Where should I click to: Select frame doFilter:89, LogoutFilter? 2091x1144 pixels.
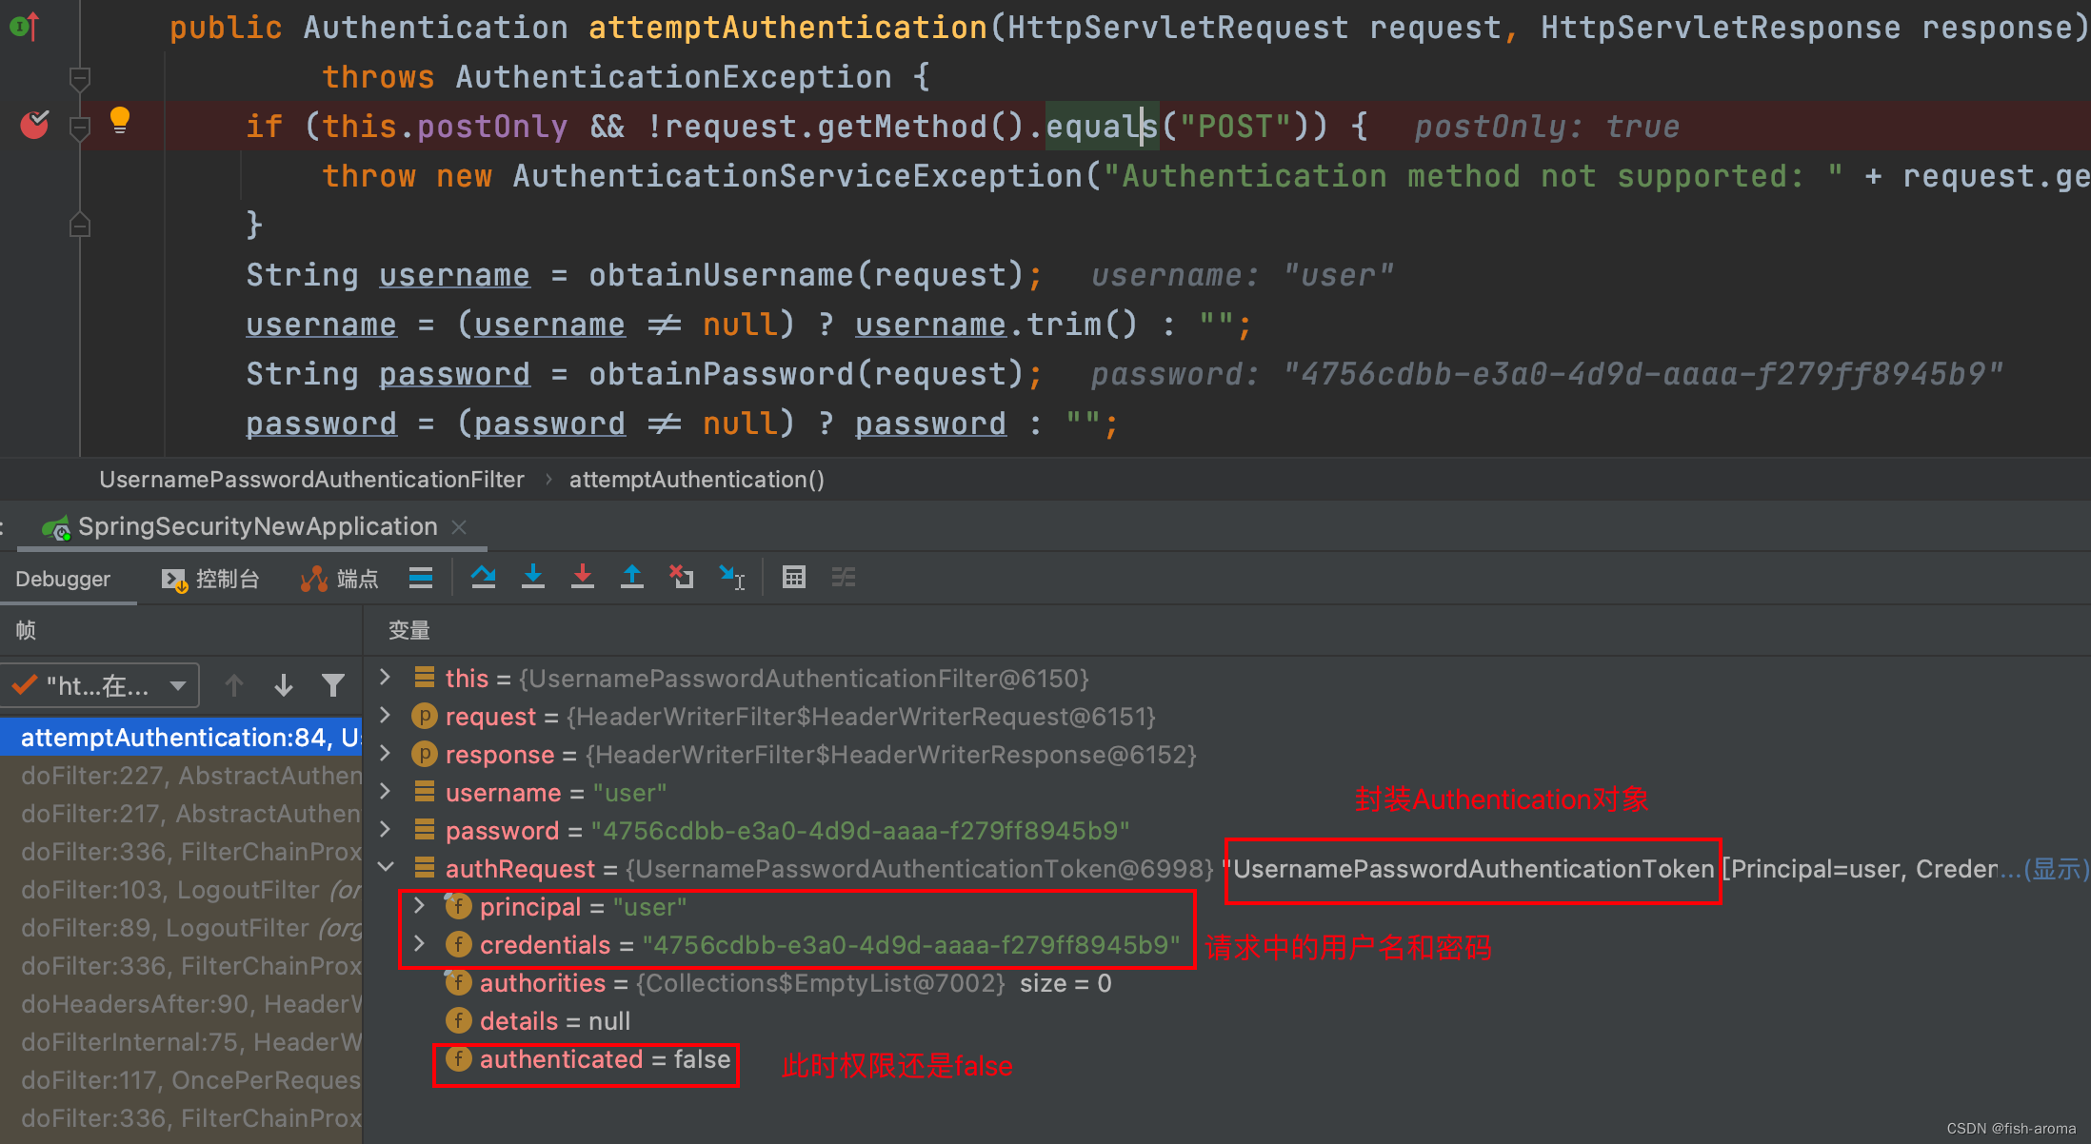tap(181, 928)
